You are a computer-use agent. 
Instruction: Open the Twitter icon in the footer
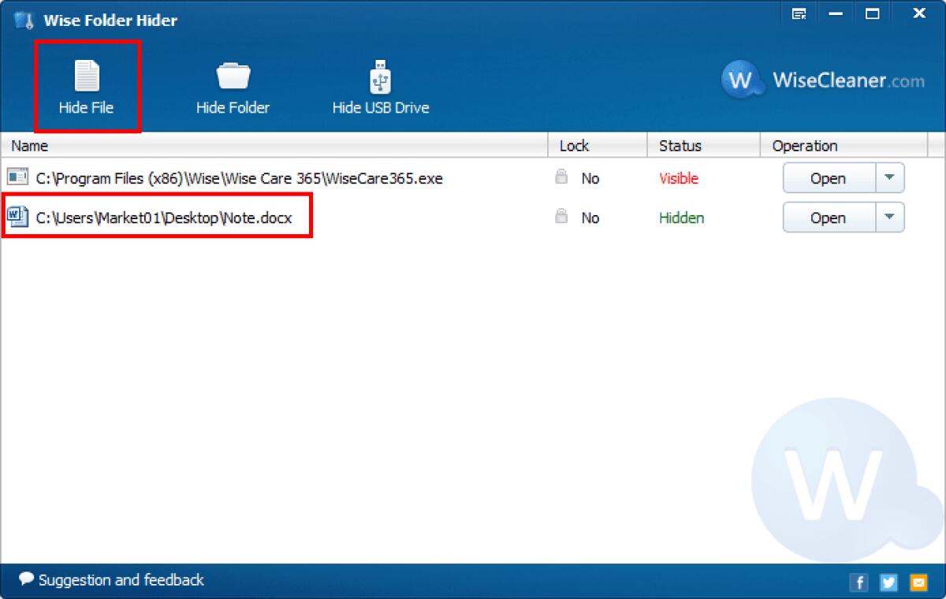tap(888, 582)
